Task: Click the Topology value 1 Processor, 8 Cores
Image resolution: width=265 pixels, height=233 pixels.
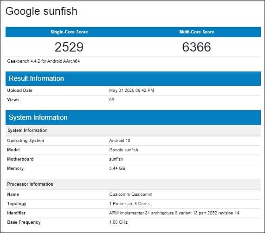Action: 129,204
